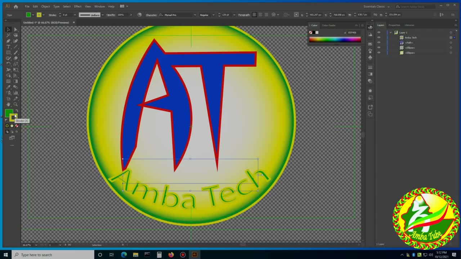Select the Rotate tool

[x=8, y=64]
